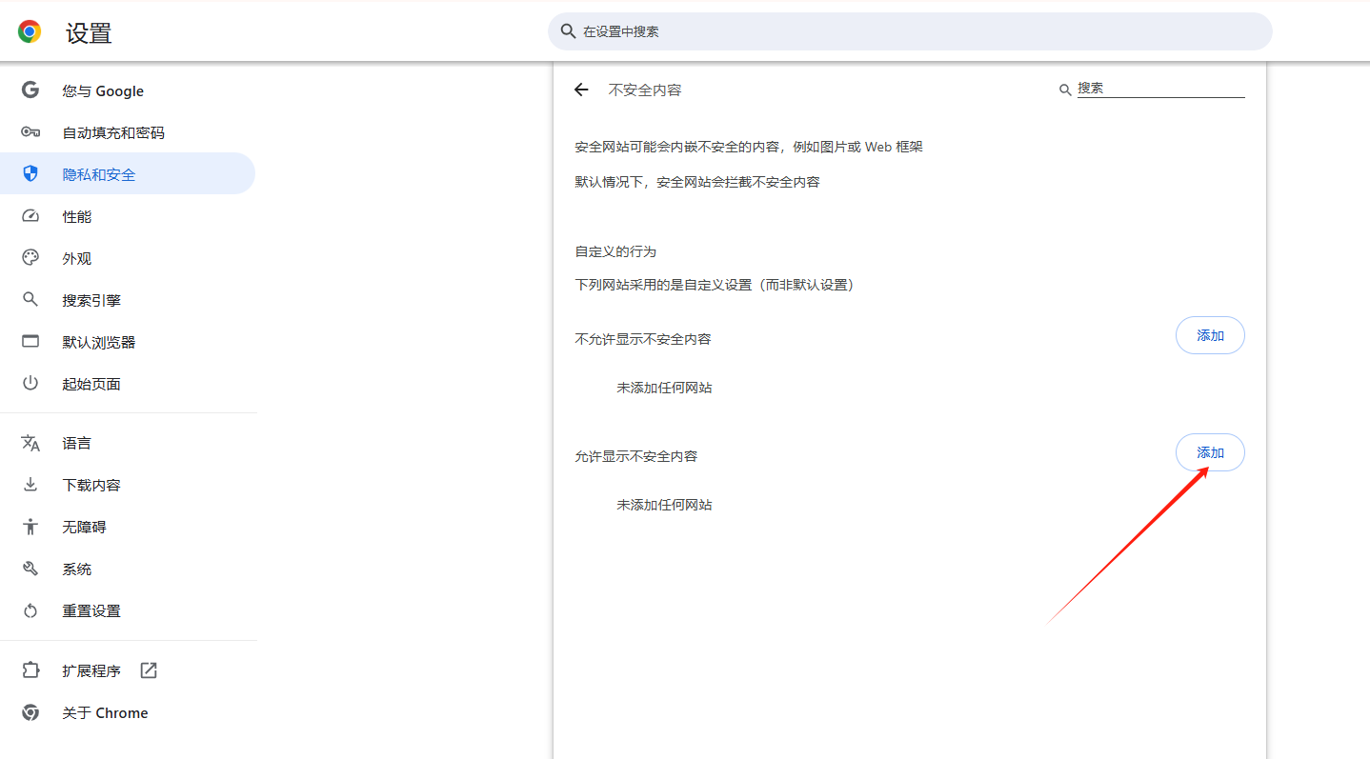Image resolution: width=1370 pixels, height=759 pixels.
Task: Open the 搜索引擎 section
Action: tap(128, 300)
